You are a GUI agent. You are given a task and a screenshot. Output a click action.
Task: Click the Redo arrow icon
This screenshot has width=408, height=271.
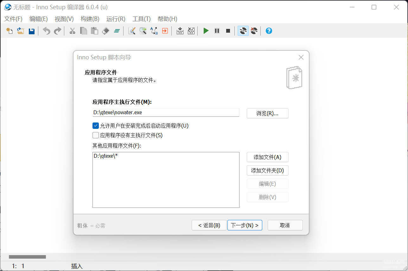tap(58, 31)
